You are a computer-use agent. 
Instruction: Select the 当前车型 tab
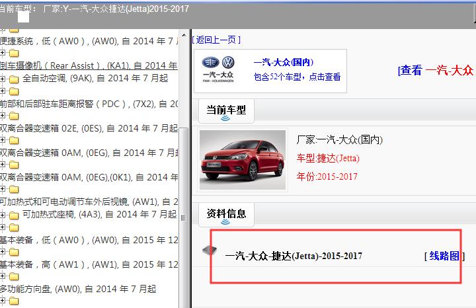pyautogui.click(x=226, y=111)
